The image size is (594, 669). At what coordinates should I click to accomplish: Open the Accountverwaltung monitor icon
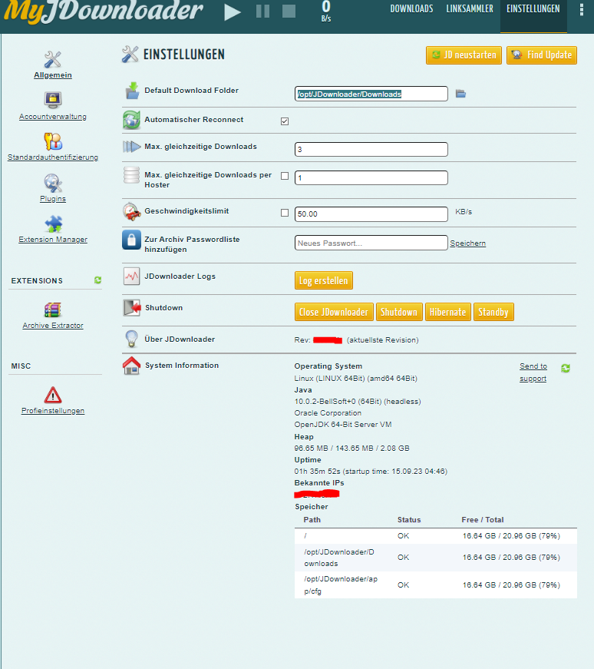click(x=53, y=101)
